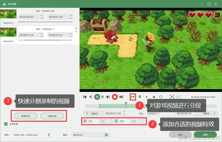Click file name Video_240...15826.mp4
Screen dimensions: 222x142
click(25, 135)
